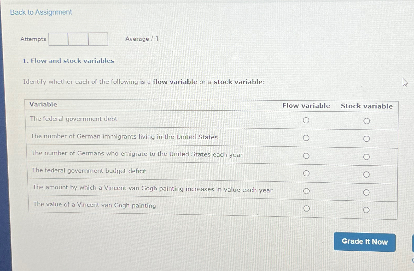Mark van Gogh painting value increase as Stock

pyautogui.click(x=367, y=192)
